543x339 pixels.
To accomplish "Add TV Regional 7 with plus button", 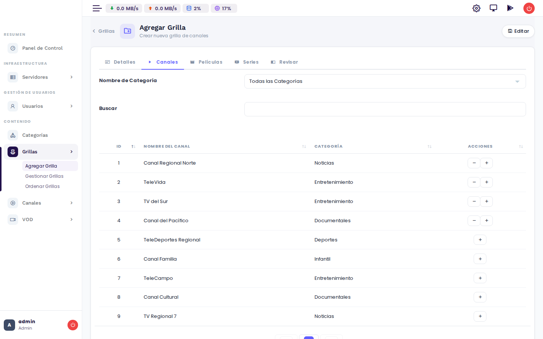I will tap(480, 316).
